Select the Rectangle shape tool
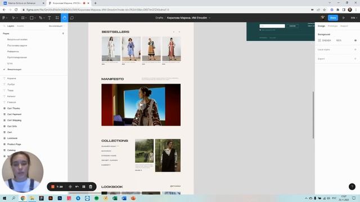Viewport: 360px width, 202px height. coord(31,17)
